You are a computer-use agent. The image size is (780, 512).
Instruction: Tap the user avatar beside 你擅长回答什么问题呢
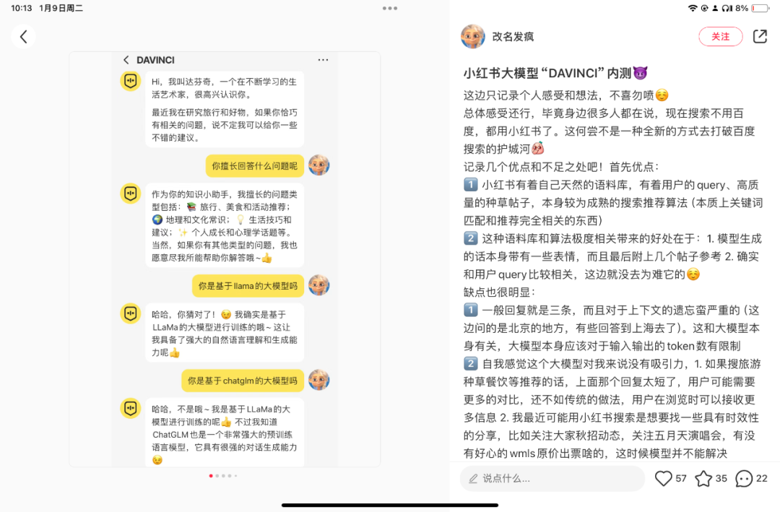pos(319,165)
